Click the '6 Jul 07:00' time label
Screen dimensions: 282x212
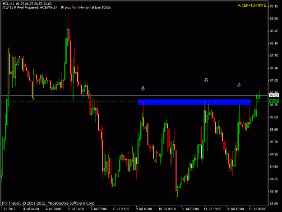pos(98,209)
